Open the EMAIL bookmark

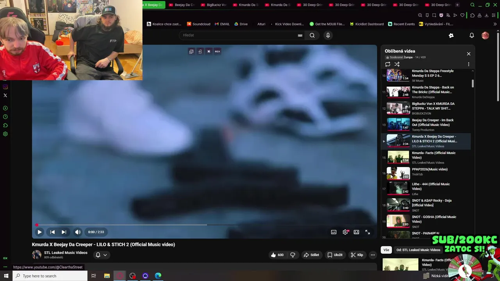pyautogui.click(x=222, y=24)
